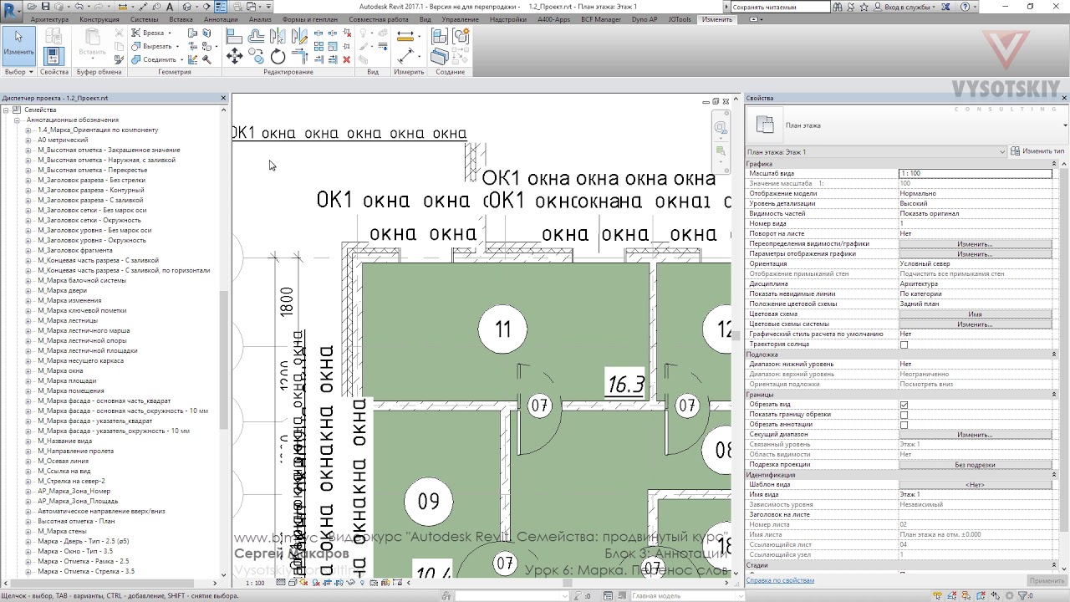Viewport: 1070px width, 602px height.
Task: Collapse the Подложка properties section
Action: click(1056, 355)
